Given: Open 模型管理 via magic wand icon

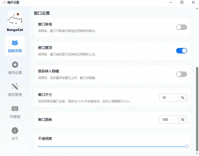Looking at the screenshot, I should click(x=15, y=86).
